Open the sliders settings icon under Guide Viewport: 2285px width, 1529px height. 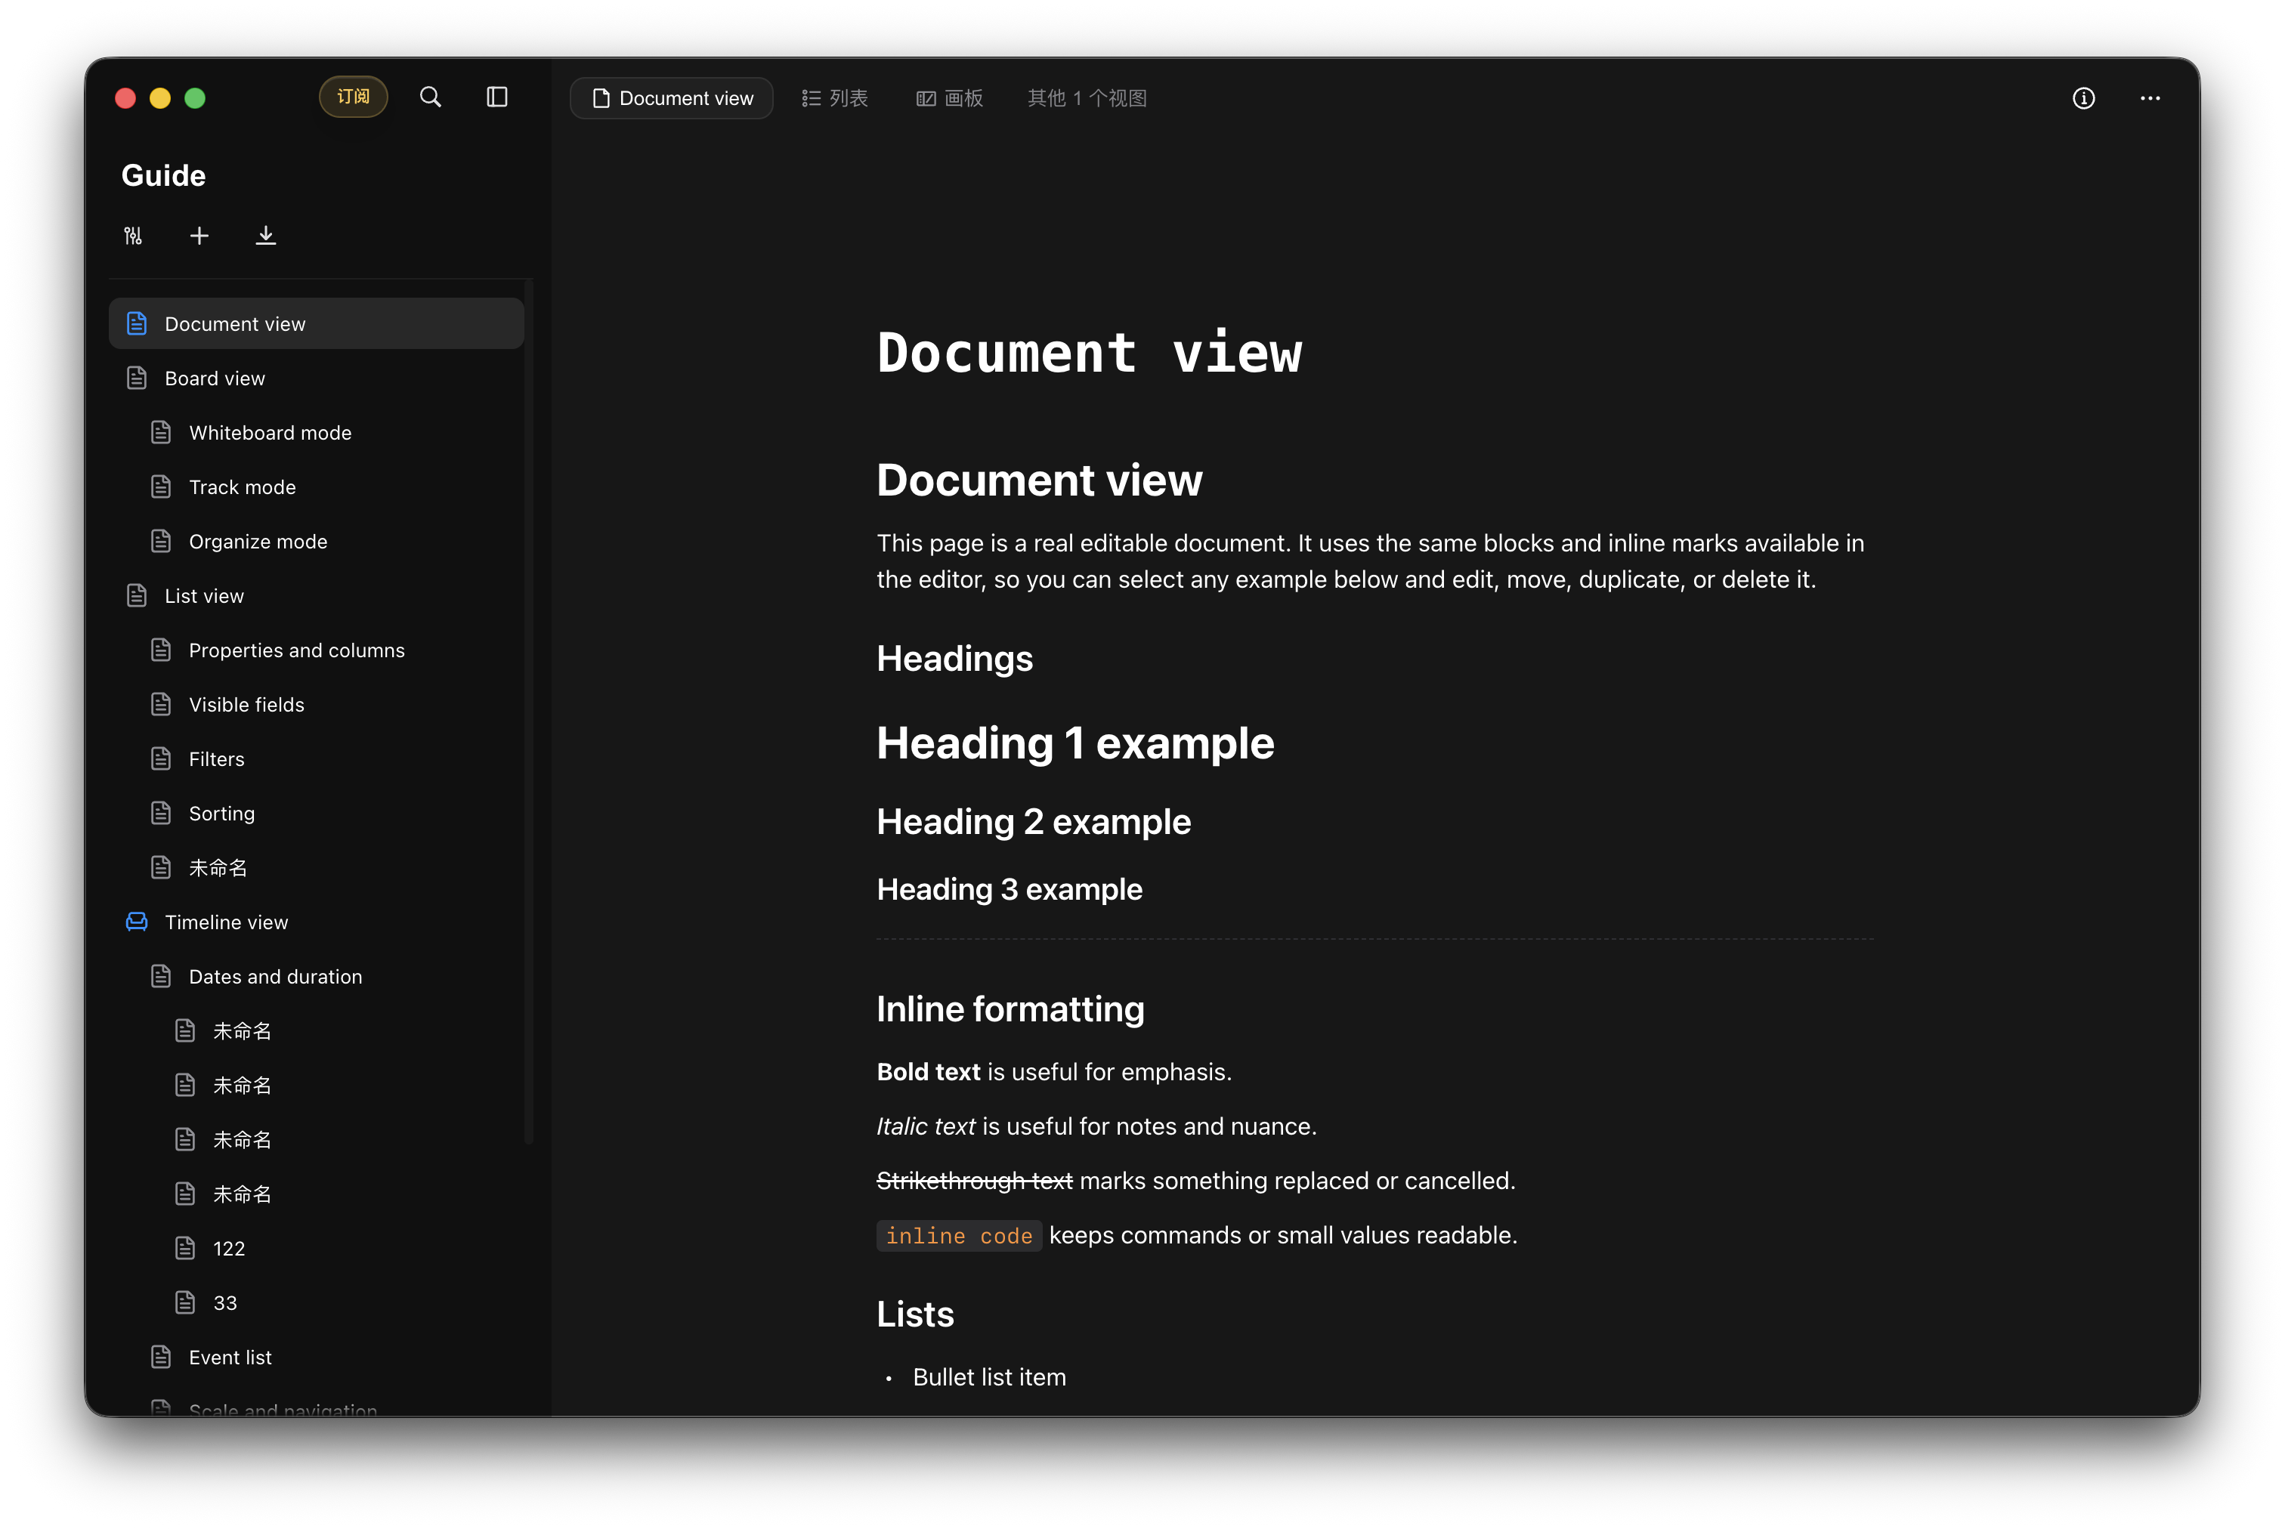point(134,236)
